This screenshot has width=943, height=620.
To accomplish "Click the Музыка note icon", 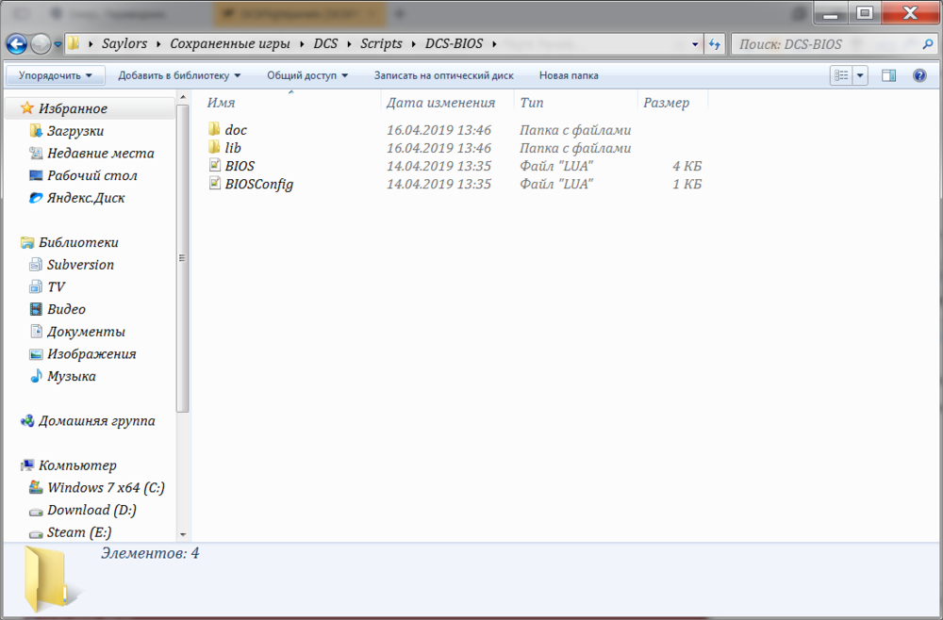I will 36,375.
